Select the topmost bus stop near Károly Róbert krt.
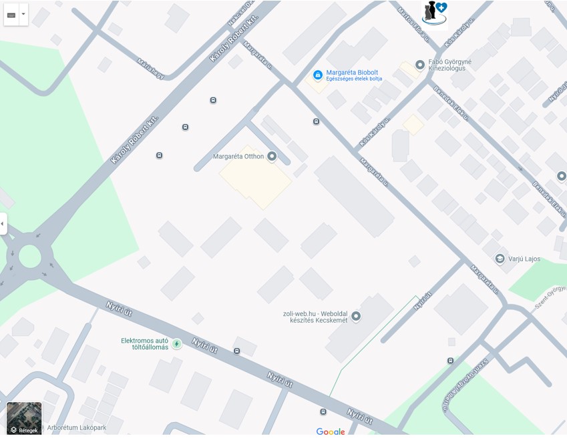The image size is (567, 438). pos(213,100)
